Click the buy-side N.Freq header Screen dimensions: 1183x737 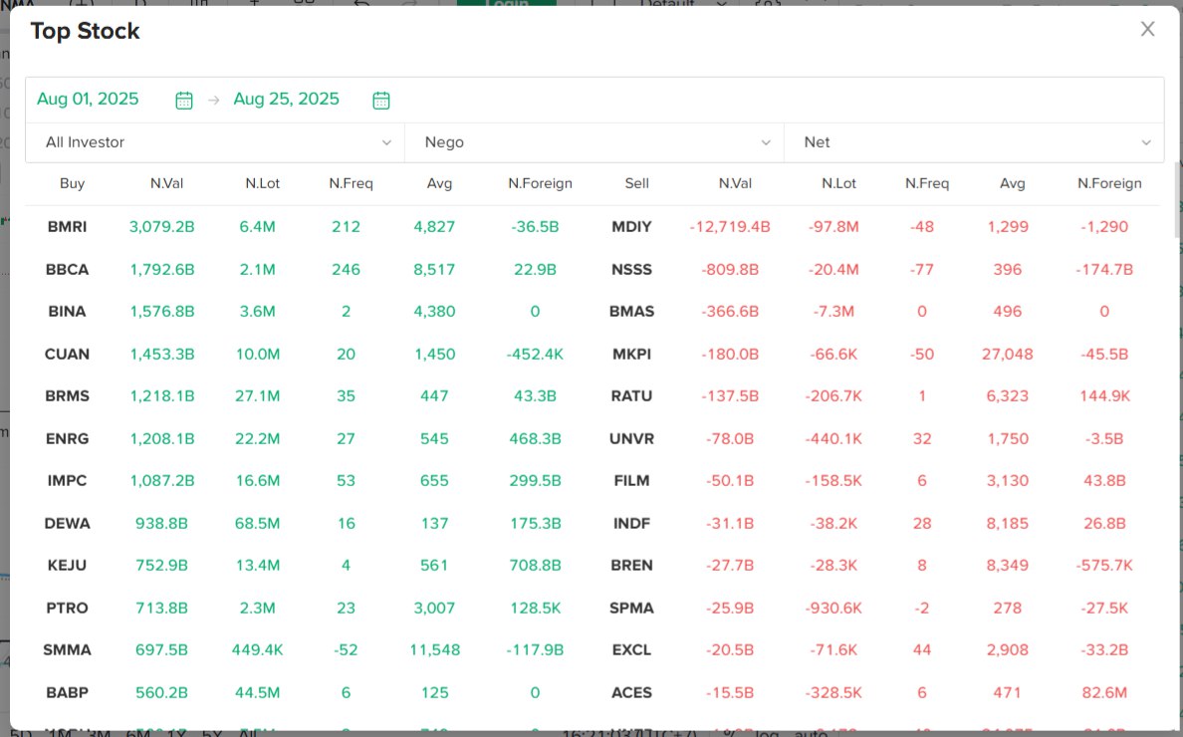[x=351, y=183]
